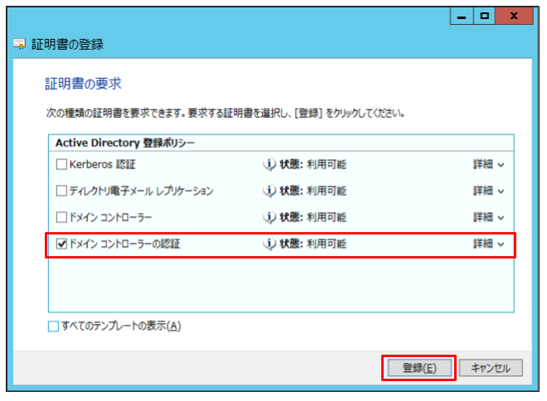Enable すべてのテンプレートの表示 checkbox
Screen dimensions: 547x401
pyautogui.click(x=53, y=326)
